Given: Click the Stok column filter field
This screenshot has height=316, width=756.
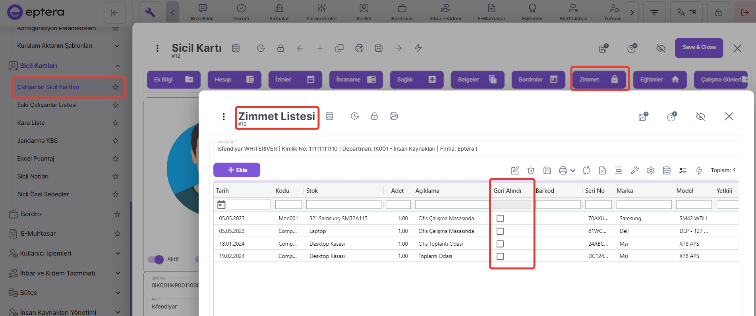Looking at the screenshot, I should (x=344, y=205).
